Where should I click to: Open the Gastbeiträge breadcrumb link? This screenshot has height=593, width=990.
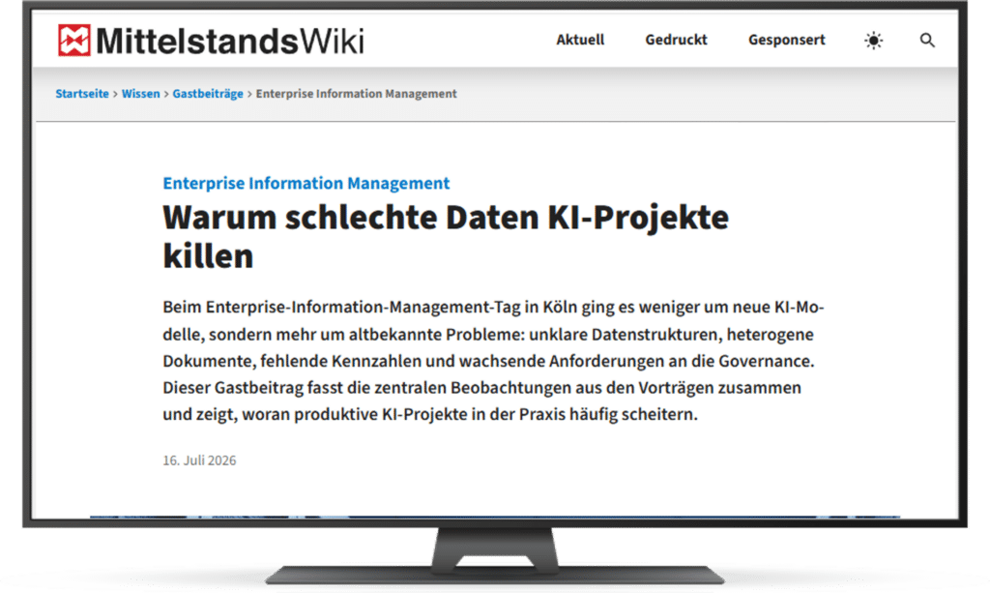click(208, 94)
